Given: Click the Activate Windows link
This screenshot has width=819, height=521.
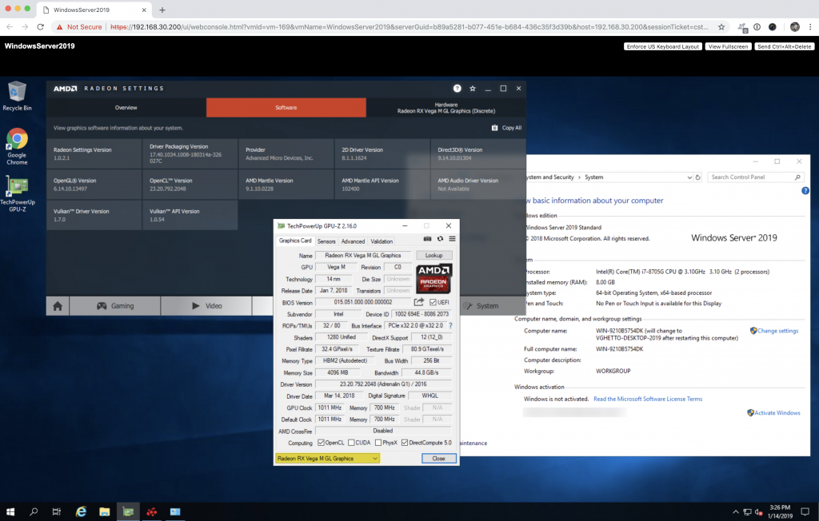Looking at the screenshot, I should coord(777,413).
